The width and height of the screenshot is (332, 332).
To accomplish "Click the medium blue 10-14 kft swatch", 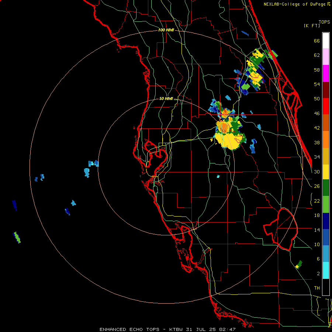I will (326, 237).
